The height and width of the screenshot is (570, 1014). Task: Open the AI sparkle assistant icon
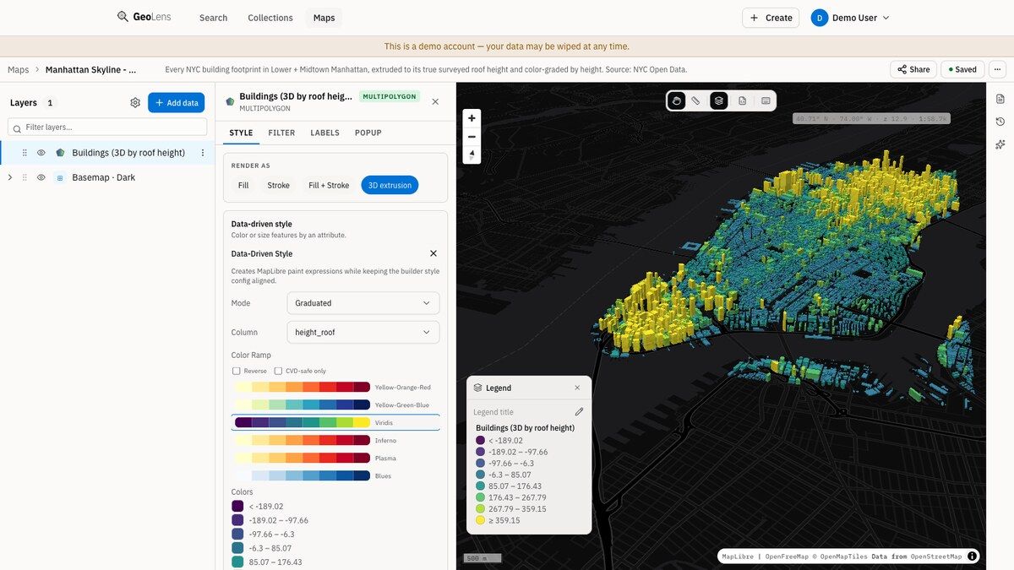pos(1000,144)
